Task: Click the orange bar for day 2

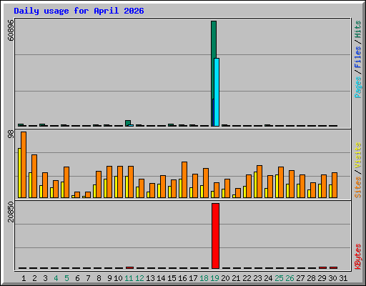Action: [x=34, y=176]
